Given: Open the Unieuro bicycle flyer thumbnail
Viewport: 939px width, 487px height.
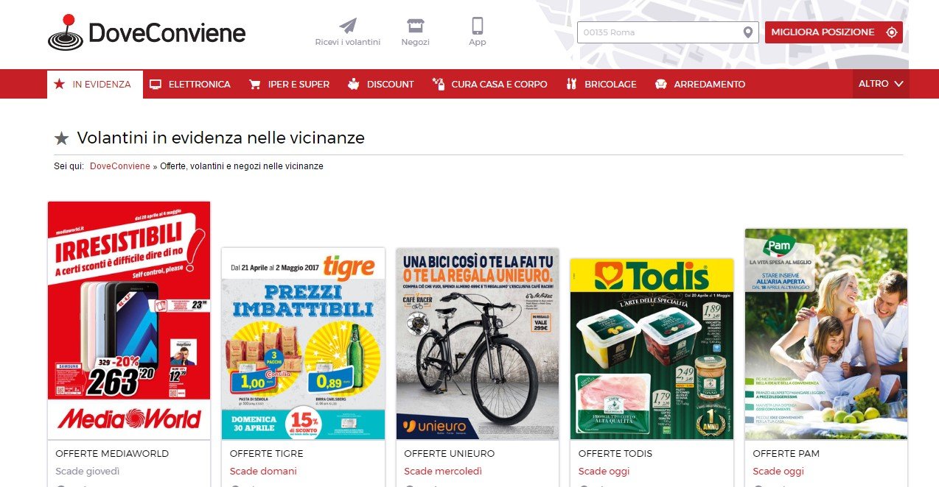Looking at the screenshot, I should (478, 344).
